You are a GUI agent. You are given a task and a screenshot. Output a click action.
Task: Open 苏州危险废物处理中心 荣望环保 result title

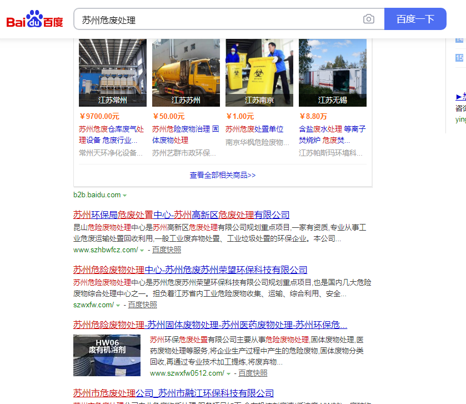[190, 270]
